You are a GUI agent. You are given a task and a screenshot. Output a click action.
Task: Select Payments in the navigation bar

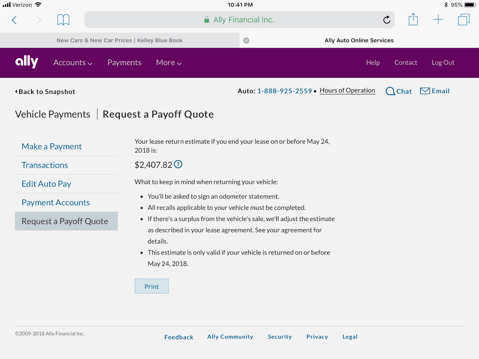pos(124,63)
